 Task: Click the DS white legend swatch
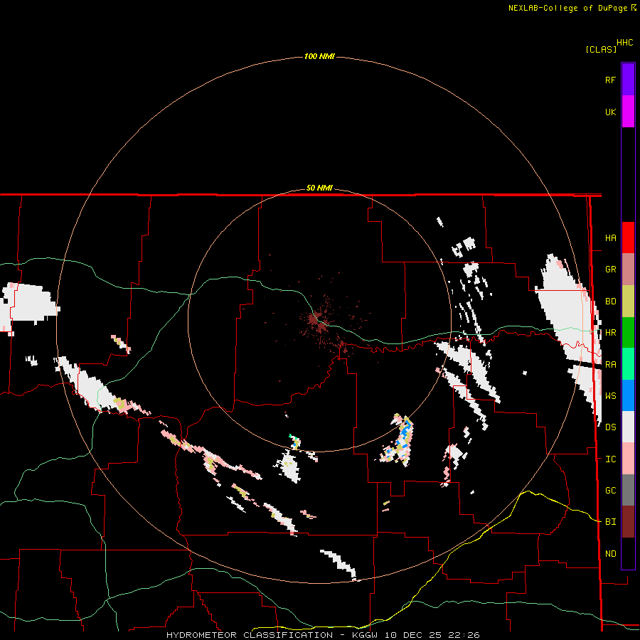[628, 427]
